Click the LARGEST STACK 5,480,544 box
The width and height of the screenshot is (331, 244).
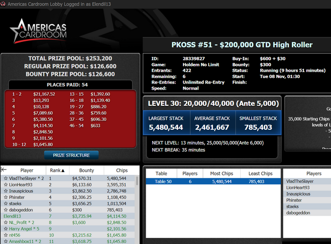(166, 123)
